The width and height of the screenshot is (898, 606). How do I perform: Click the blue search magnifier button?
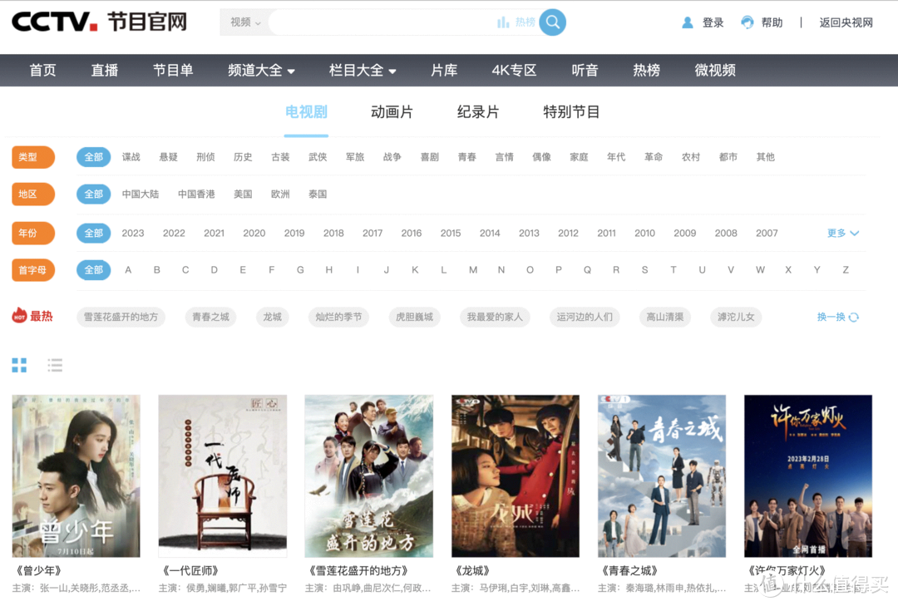coord(553,22)
